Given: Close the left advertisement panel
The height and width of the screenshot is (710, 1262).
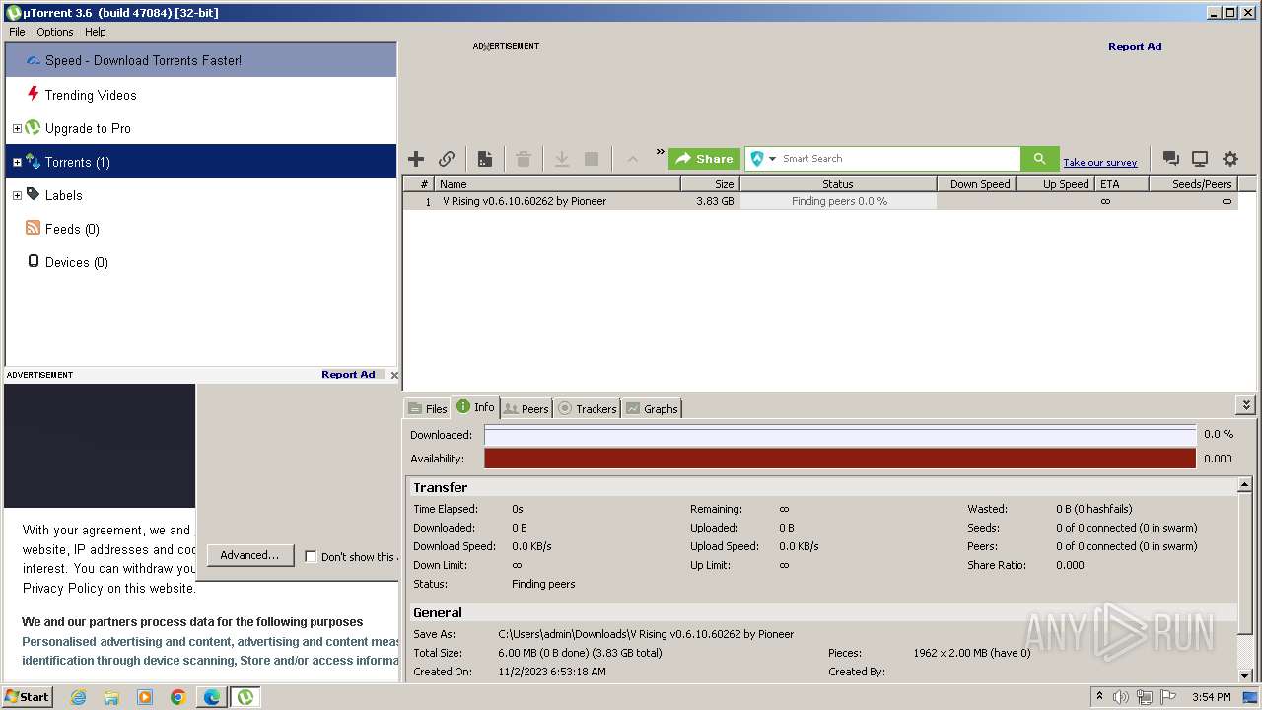Looking at the screenshot, I should (x=394, y=375).
